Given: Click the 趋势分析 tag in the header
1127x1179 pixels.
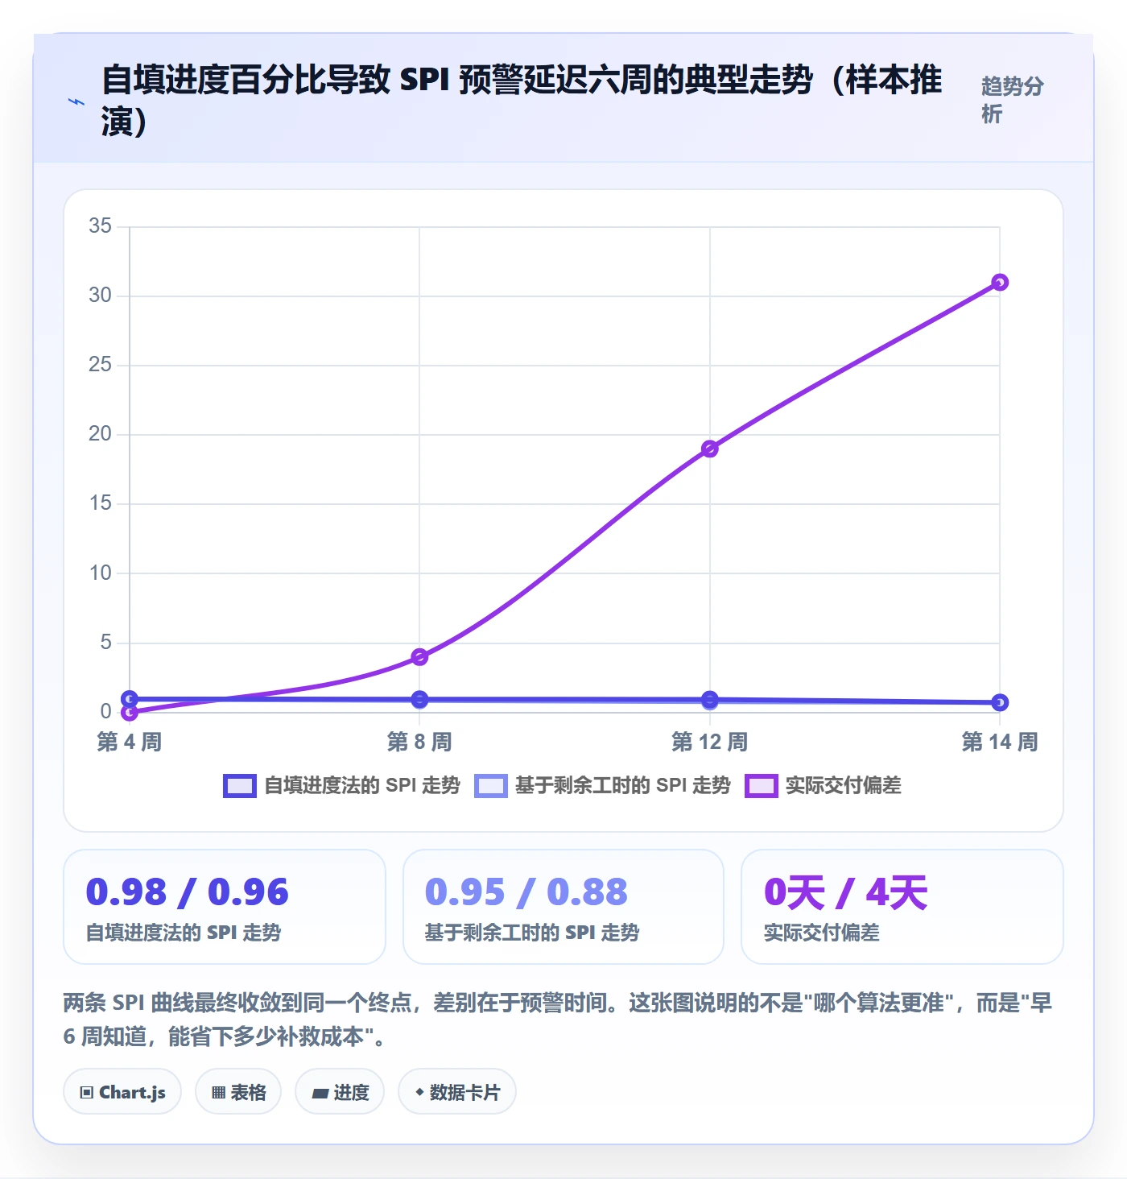Looking at the screenshot, I should point(1013,100).
